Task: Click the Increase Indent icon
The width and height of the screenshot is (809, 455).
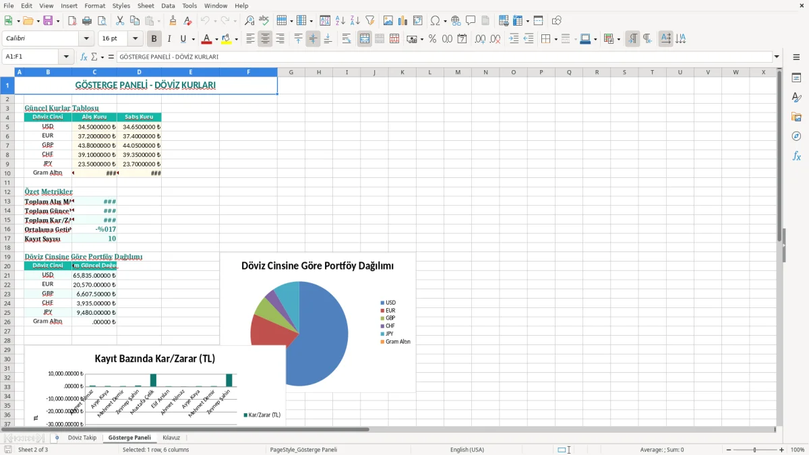Action: click(x=514, y=39)
